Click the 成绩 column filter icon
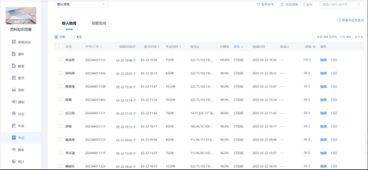This screenshot has height=170, width=368. 314,47
